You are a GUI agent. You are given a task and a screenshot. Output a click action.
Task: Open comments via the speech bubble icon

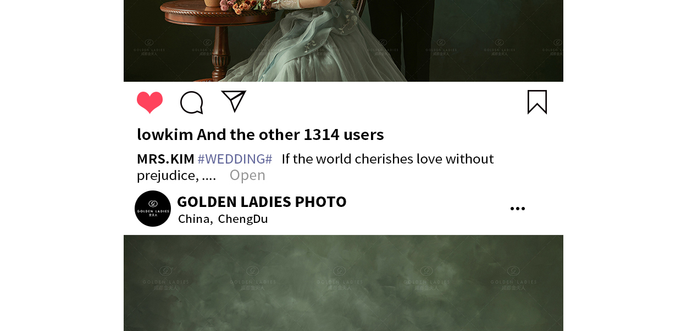[192, 103]
